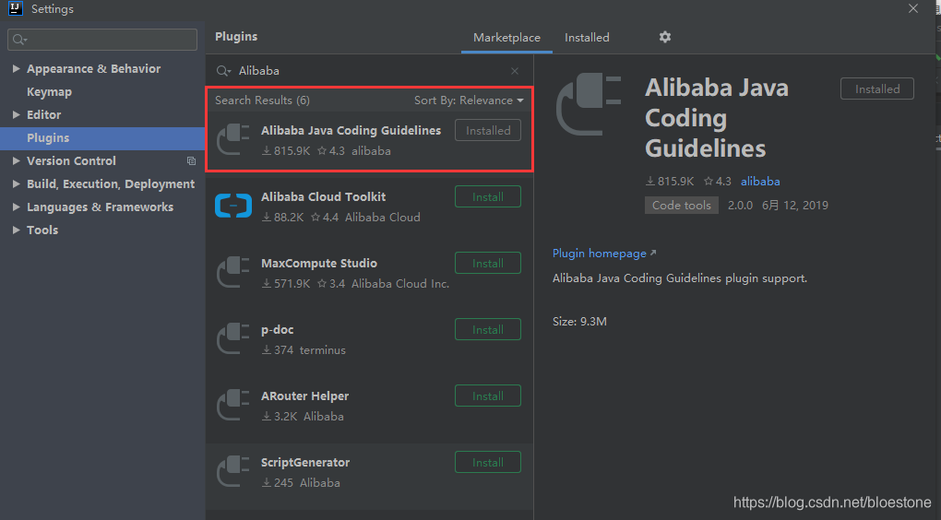Viewport: 941px width, 520px height.
Task: Click the ARouter Helper plugin icon
Action: click(233, 405)
